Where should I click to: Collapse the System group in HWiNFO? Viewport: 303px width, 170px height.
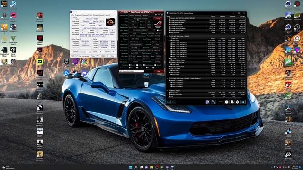click(167, 18)
